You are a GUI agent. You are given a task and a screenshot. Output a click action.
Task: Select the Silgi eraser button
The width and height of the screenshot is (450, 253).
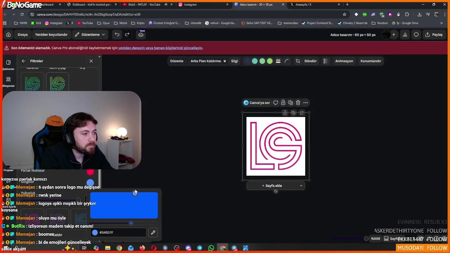click(x=234, y=61)
